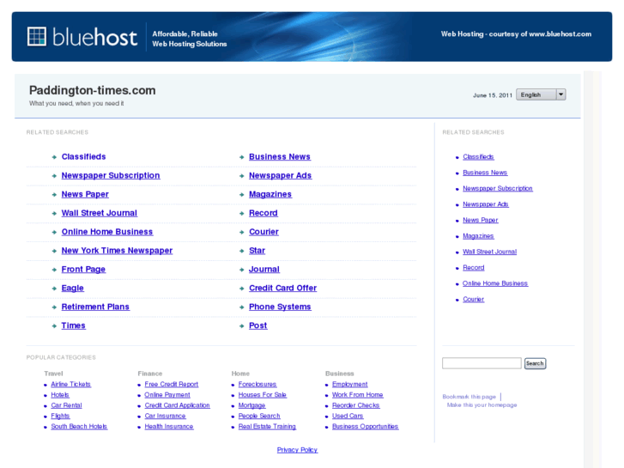Open Wall Street Journal in main list
The width and height of the screenshot is (624, 468).
99,213
